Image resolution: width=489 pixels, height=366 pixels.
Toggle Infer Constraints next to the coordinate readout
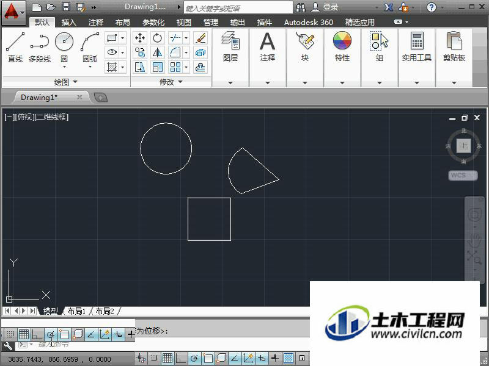[x=141, y=359]
